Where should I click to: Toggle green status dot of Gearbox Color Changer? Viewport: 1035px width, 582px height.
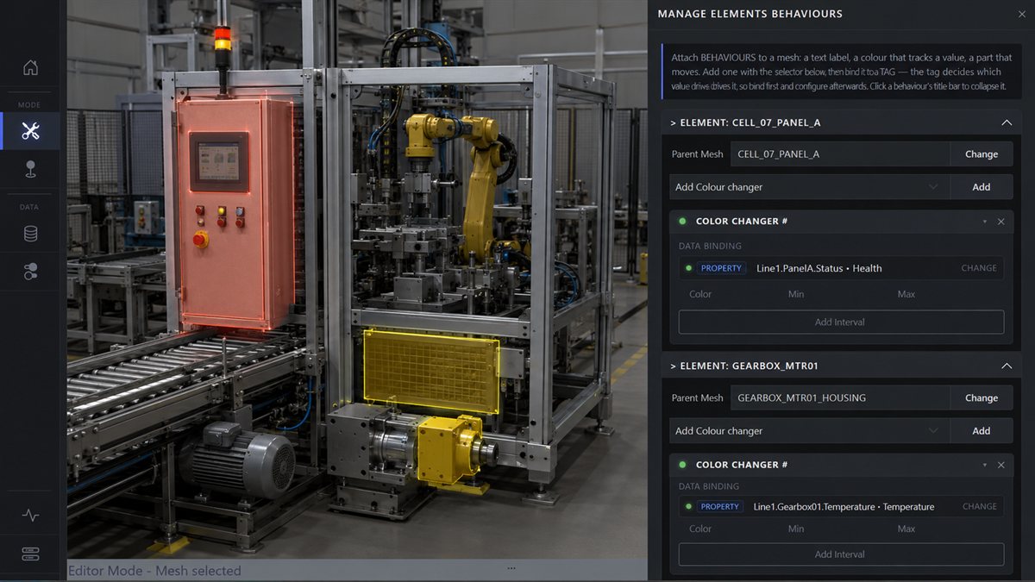pos(682,465)
